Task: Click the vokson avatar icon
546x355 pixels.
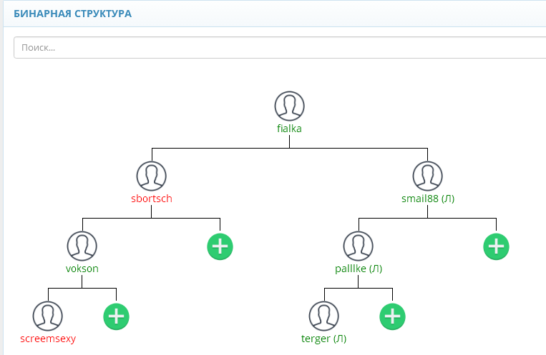Action: [82, 246]
